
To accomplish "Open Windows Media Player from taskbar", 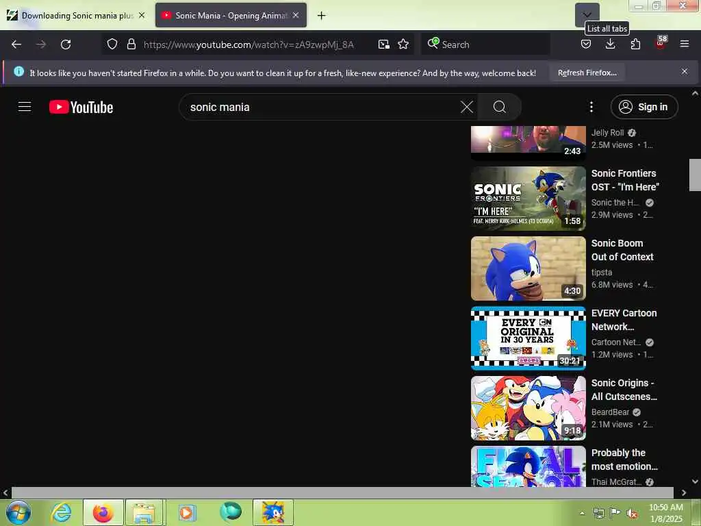I will [x=187, y=512].
